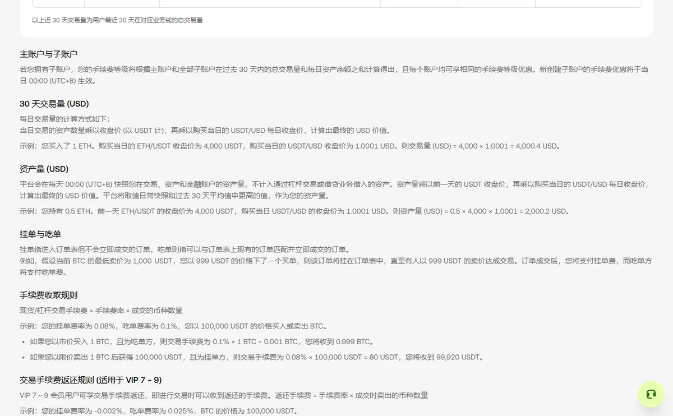This screenshot has width=673, height=416.
Task: Click the line 当日交易的资产数量乘以收盘价
Action: pyautogui.click(x=205, y=131)
